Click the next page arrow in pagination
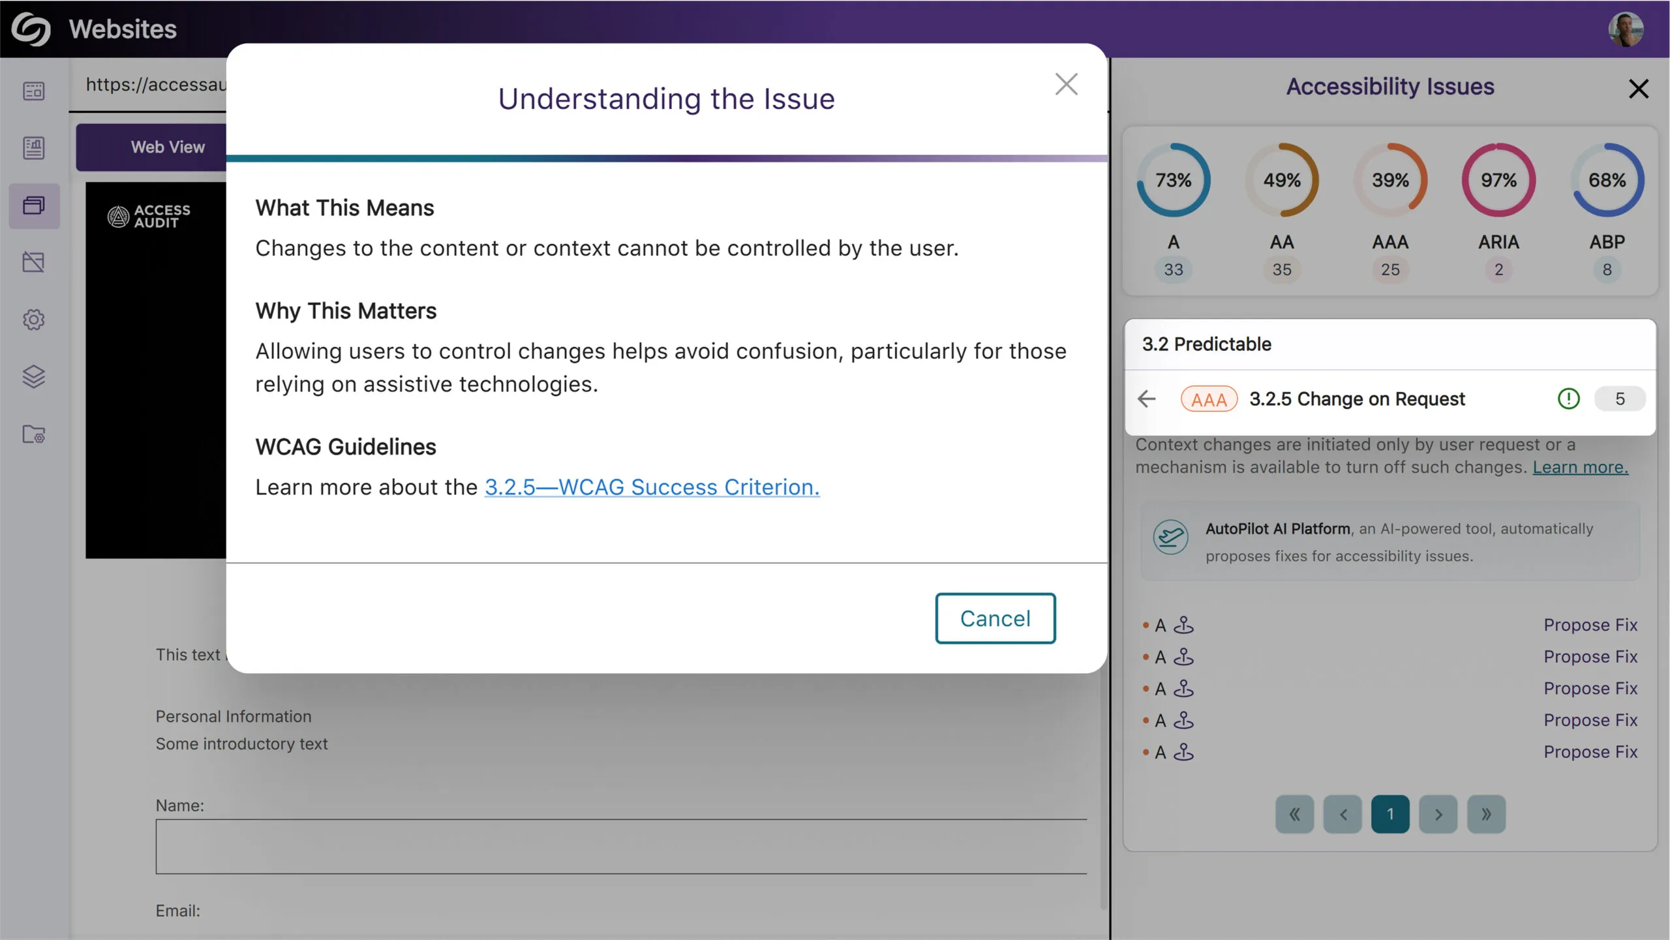This screenshot has height=940, width=1670. (x=1438, y=813)
